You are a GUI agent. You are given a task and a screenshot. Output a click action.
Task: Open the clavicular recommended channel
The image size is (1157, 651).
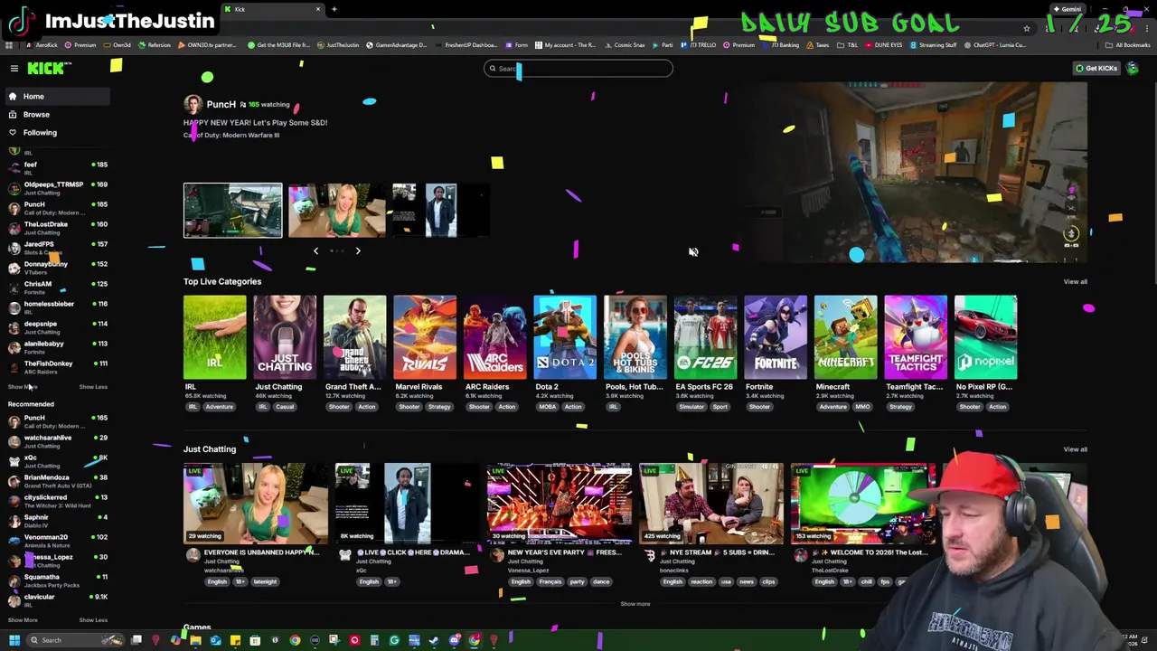(x=56, y=600)
